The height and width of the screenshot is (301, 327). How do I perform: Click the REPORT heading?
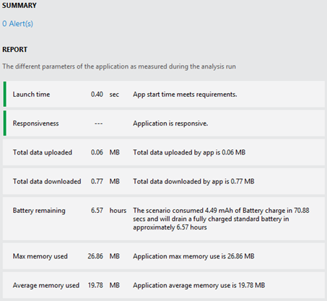[x=14, y=50]
